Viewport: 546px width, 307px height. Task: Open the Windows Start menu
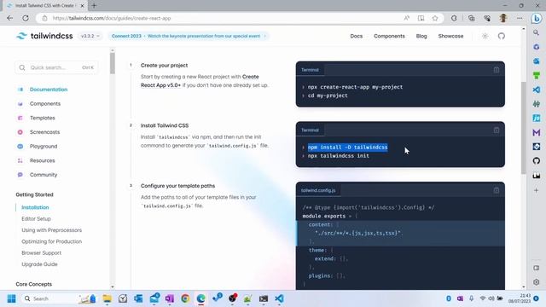[11, 298]
